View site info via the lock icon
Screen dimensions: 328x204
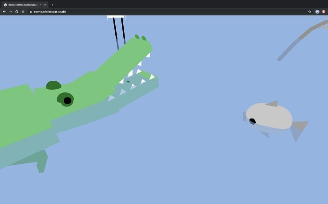(x=30, y=11)
